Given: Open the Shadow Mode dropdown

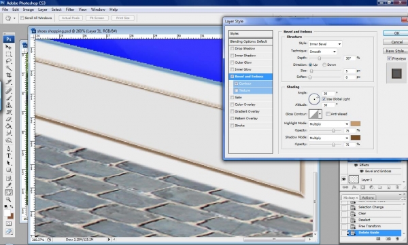Looking at the screenshot, I should click(x=329, y=138).
